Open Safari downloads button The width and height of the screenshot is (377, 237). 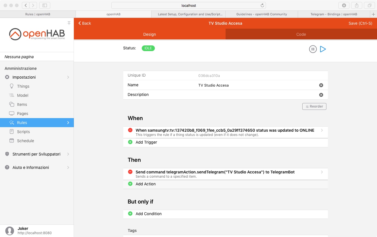click(x=344, y=5)
